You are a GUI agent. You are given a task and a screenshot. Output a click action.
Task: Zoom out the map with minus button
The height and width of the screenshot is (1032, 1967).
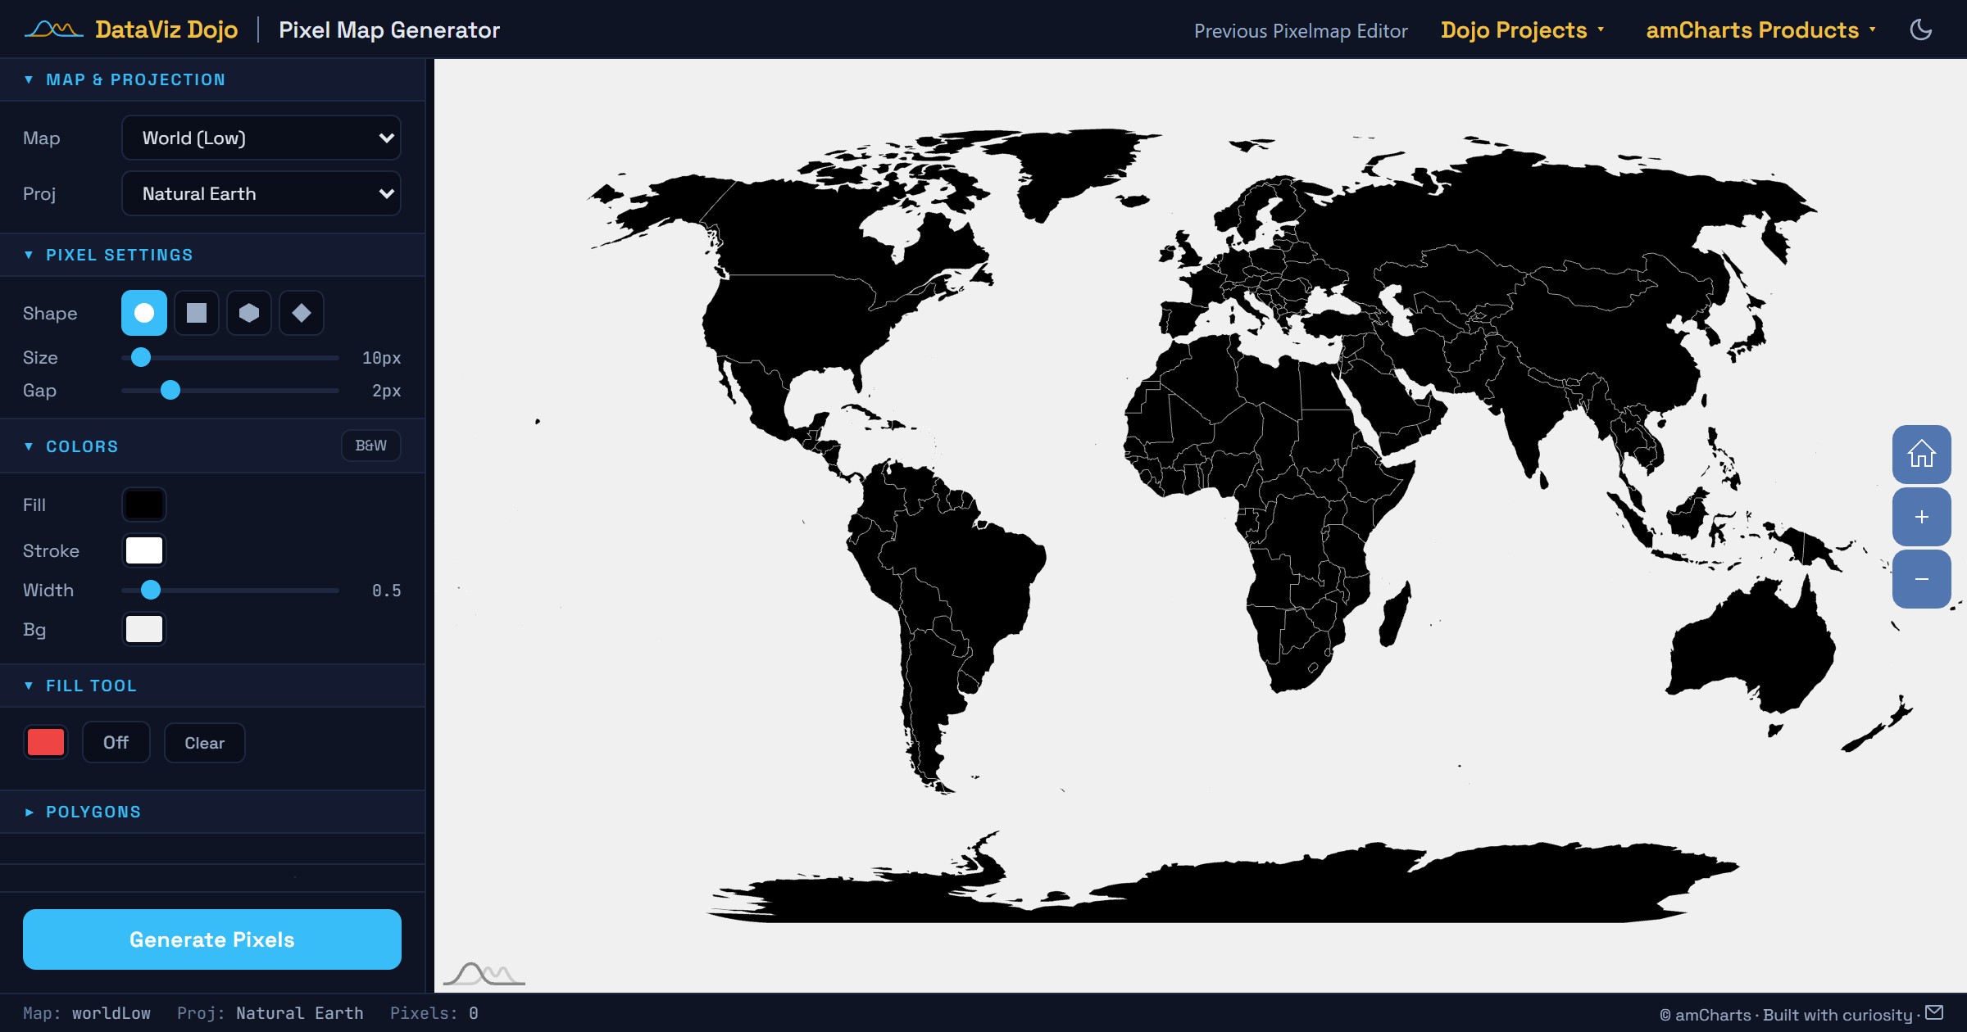pos(1921,579)
